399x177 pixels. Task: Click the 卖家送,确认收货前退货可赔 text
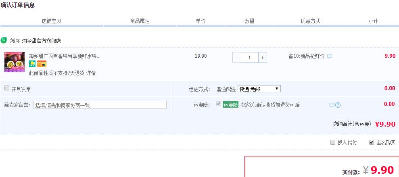click(x=270, y=105)
